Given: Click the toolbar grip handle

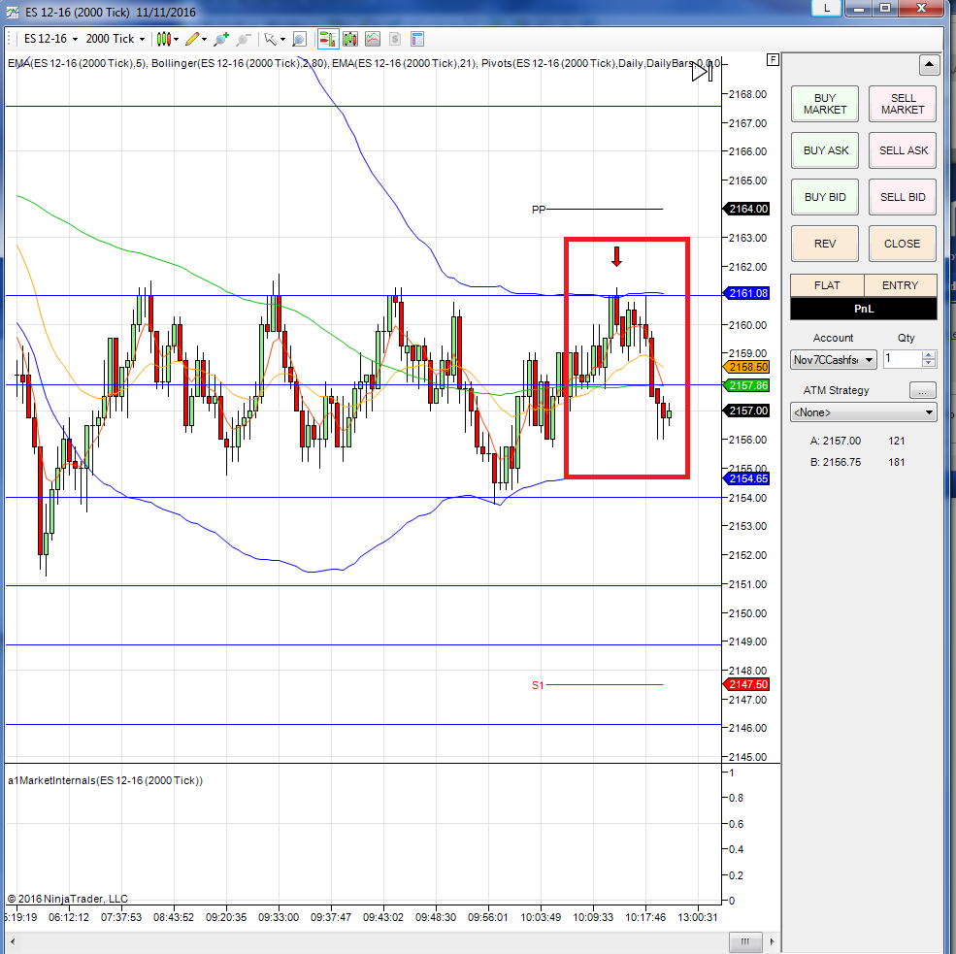Looking at the screenshot, I should pos(9,39).
